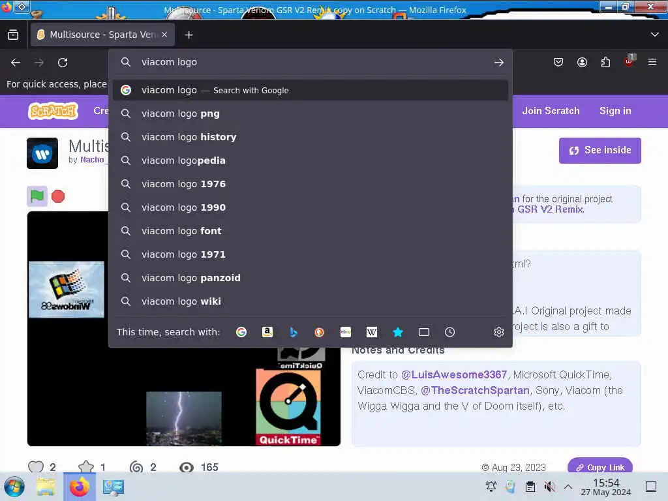Open notifications bell in system tray
The image size is (668, 501).
(491, 487)
